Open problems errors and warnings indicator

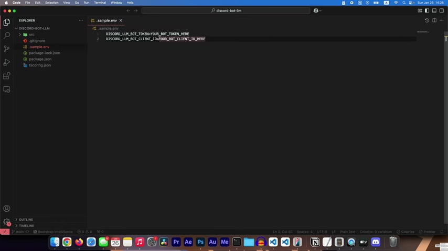click(84, 232)
